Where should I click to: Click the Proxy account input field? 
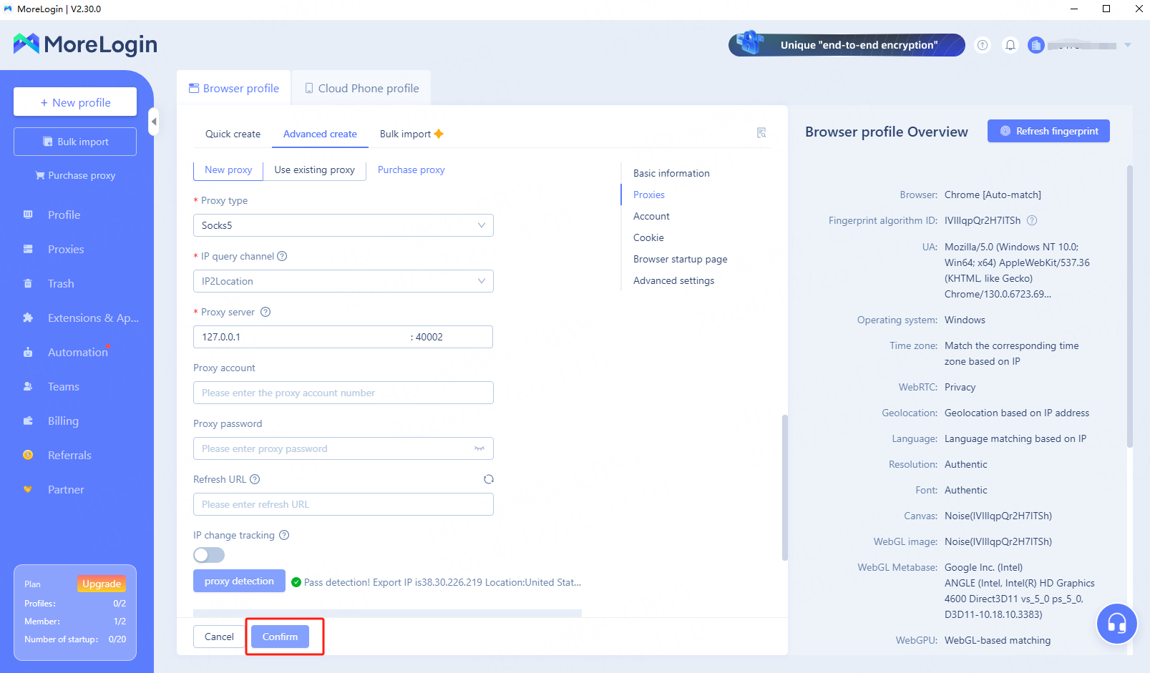[x=343, y=393]
